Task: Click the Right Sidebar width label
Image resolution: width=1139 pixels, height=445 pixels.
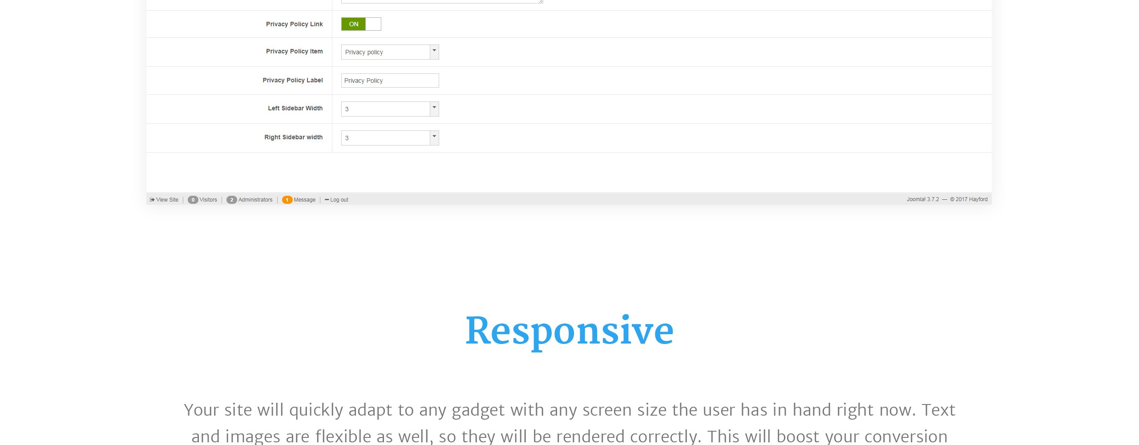Action: tap(293, 137)
